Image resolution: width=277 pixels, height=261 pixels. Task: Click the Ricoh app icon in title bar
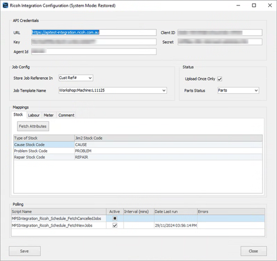[x=5, y=5]
